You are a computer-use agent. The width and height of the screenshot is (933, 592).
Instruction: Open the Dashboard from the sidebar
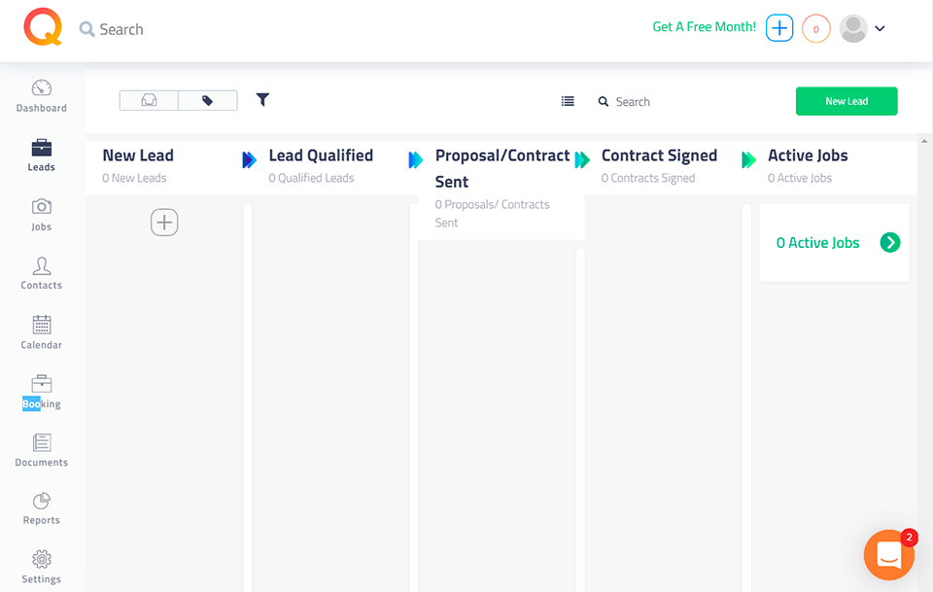point(41,95)
